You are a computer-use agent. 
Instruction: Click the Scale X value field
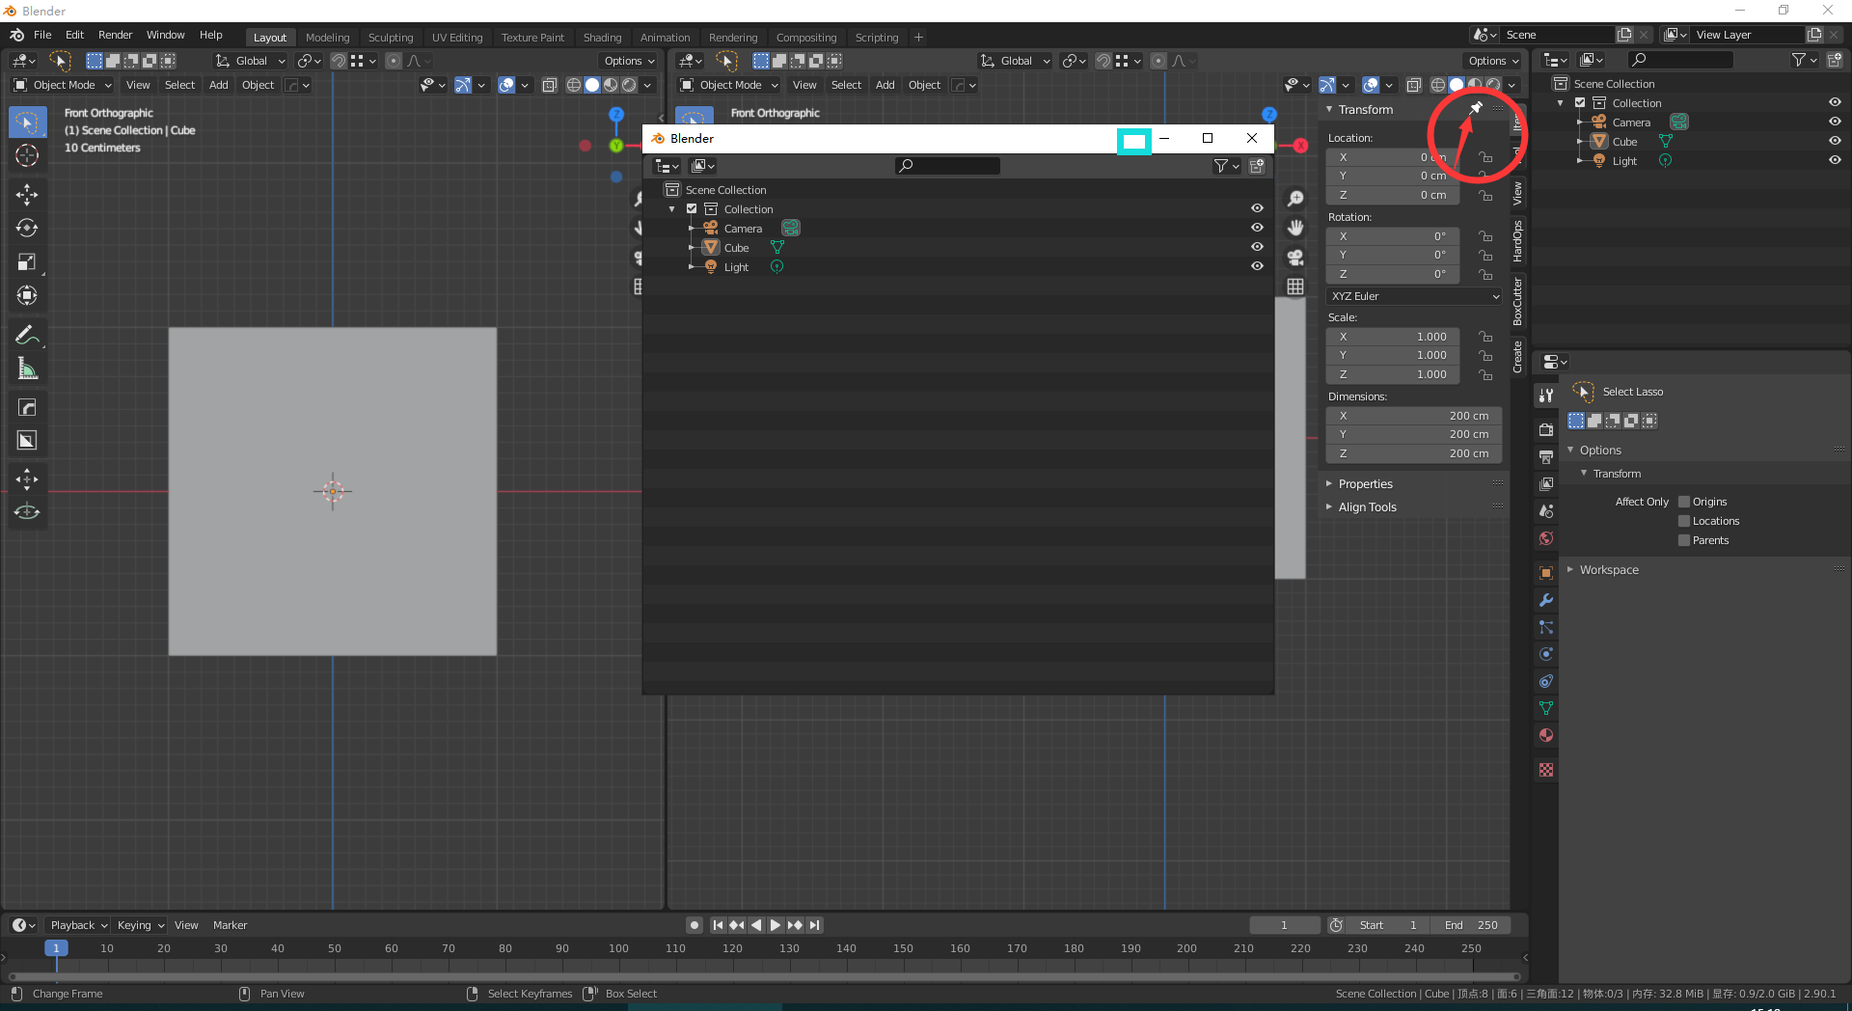(x=1393, y=337)
